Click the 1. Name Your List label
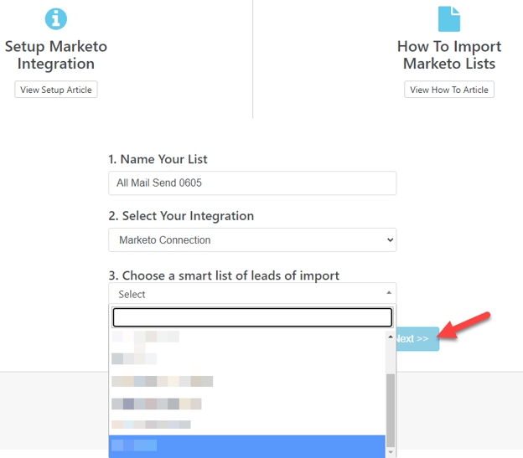Image resolution: width=523 pixels, height=458 pixels. point(158,159)
